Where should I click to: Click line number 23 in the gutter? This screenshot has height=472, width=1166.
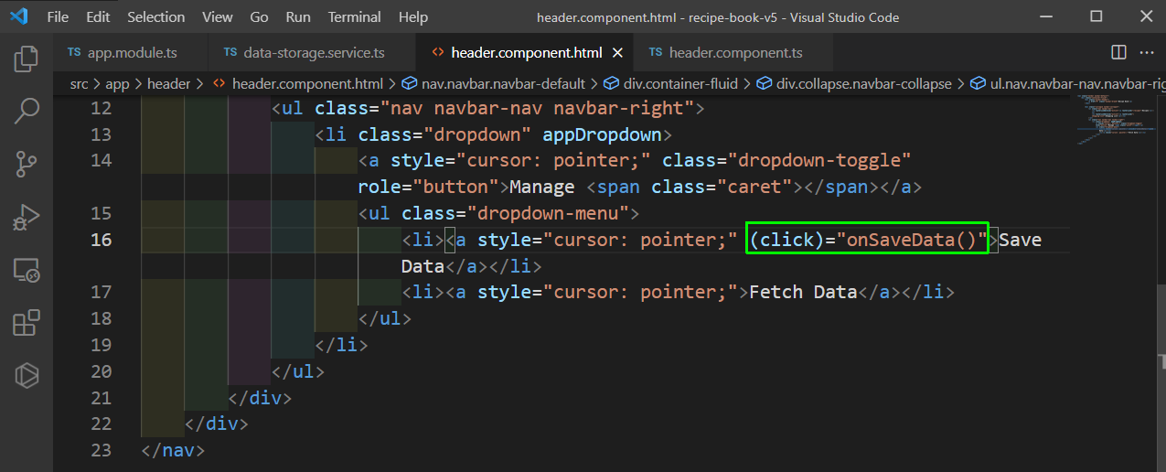(x=101, y=450)
